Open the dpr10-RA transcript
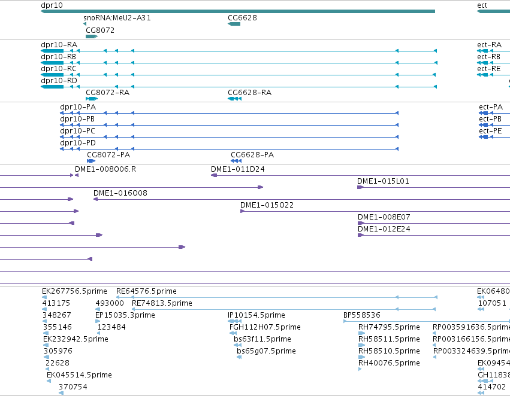 (239, 51)
